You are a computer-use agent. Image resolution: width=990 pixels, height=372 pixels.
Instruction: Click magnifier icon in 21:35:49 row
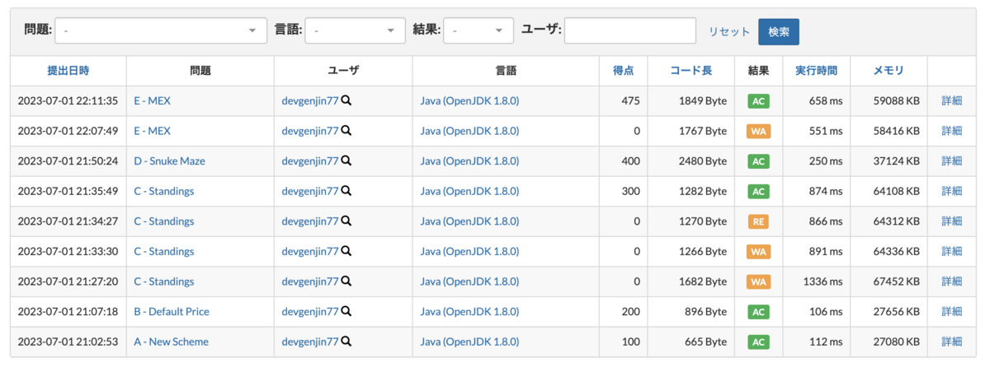(x=346, y=191)
